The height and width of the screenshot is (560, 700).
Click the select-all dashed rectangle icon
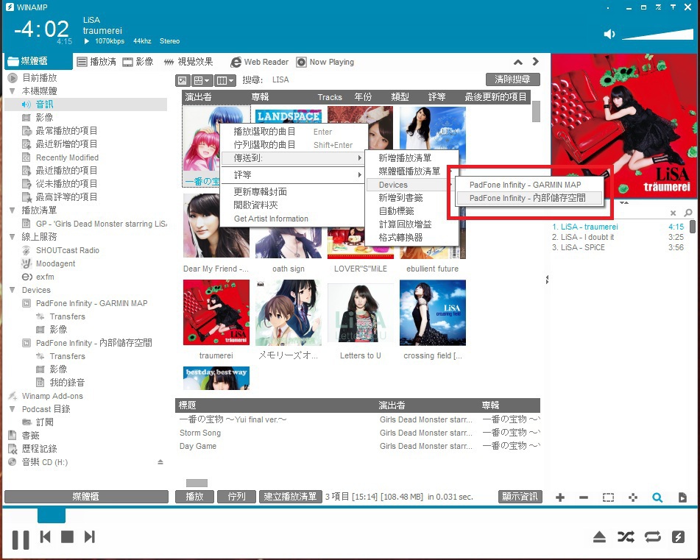608,497
